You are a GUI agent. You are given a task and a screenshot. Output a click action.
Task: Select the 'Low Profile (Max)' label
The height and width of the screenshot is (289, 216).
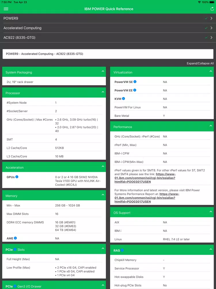pyautogui.click(x=18, y=267)
